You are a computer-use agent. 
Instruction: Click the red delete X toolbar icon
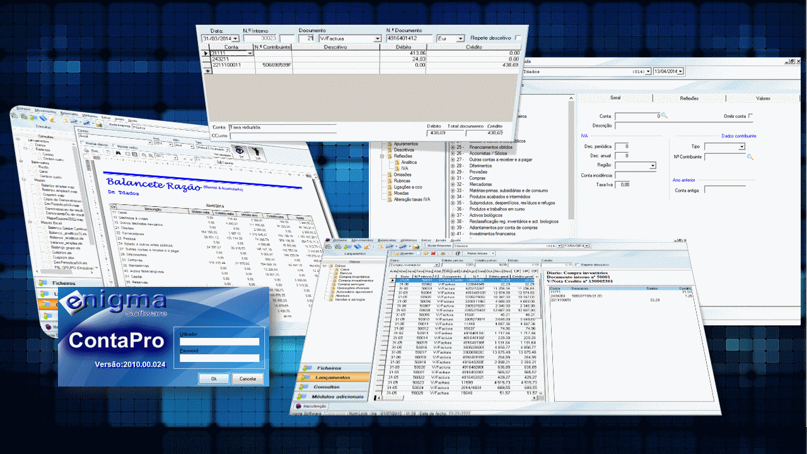click(433, 253)
